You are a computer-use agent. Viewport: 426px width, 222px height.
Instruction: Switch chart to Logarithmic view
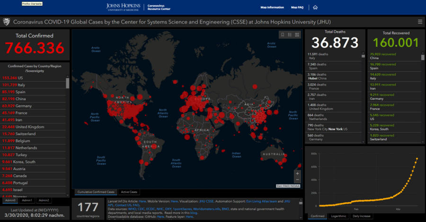click(x=337, y=216)
